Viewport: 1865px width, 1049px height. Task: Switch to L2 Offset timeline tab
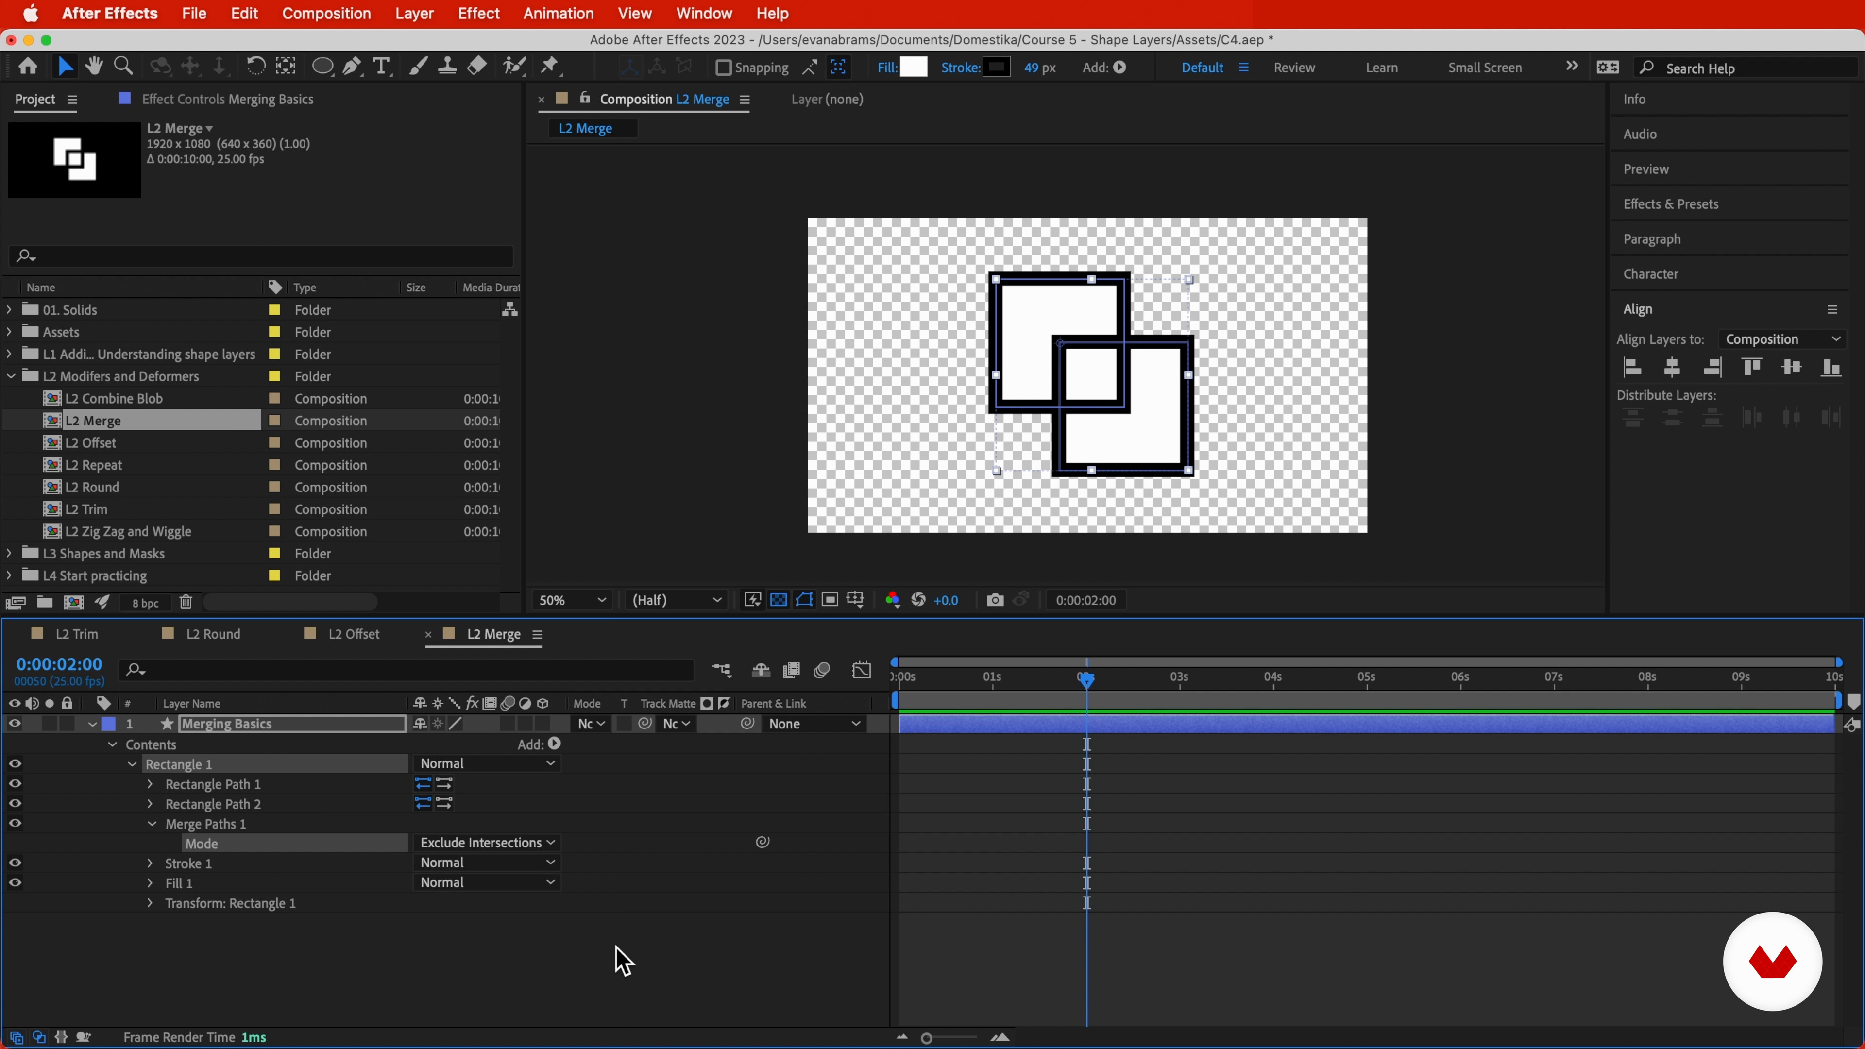click(x=354, y=634)
